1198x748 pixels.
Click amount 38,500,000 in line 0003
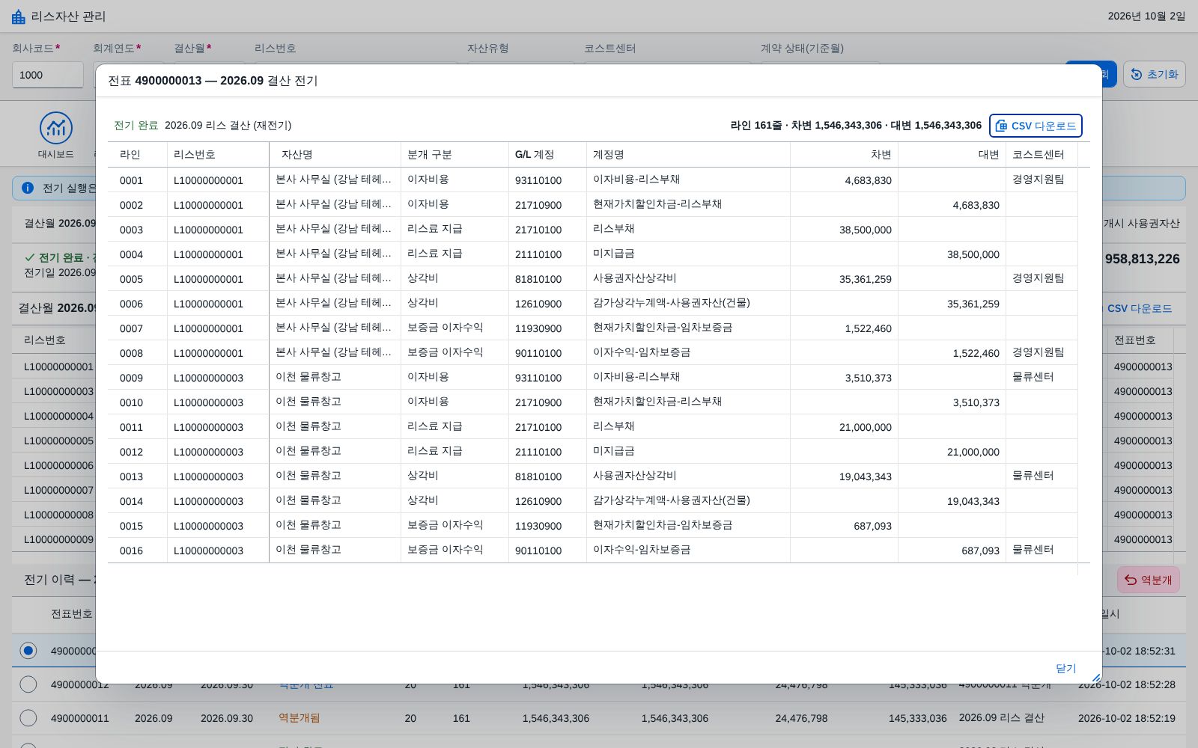[866, 230]
